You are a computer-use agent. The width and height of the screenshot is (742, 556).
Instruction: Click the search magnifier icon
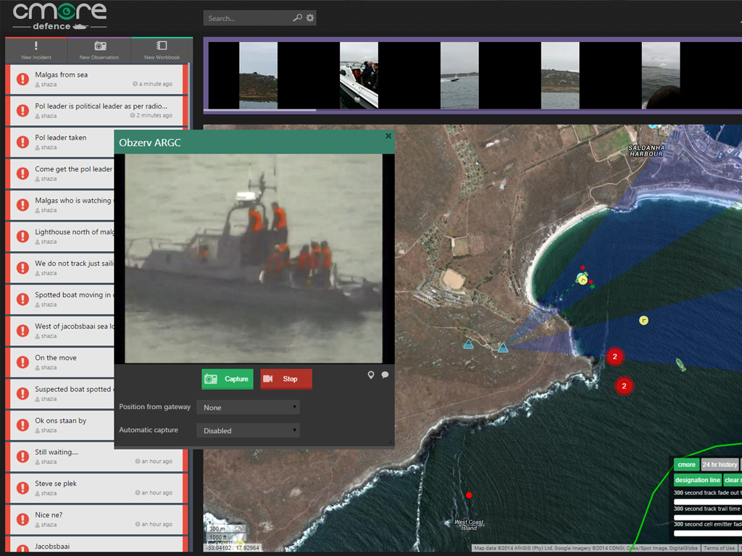pos(297,18)
